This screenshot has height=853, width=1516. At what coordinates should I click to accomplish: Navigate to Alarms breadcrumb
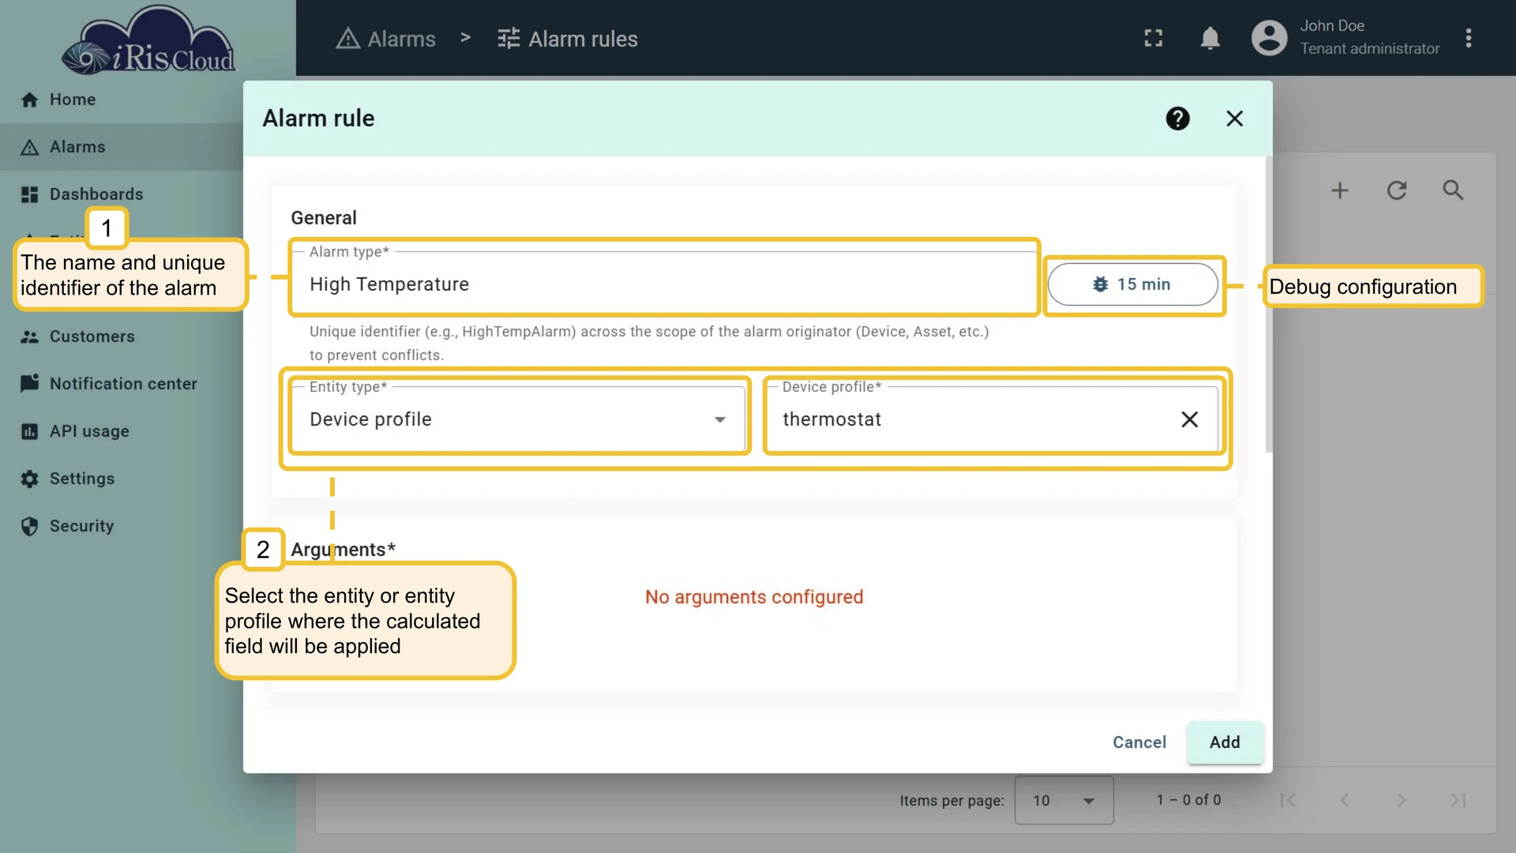click(385, 39)
